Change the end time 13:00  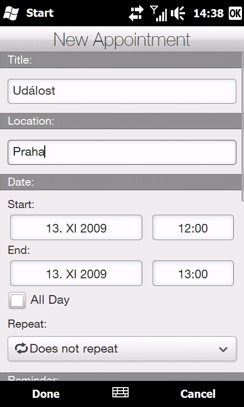[193, 273]
